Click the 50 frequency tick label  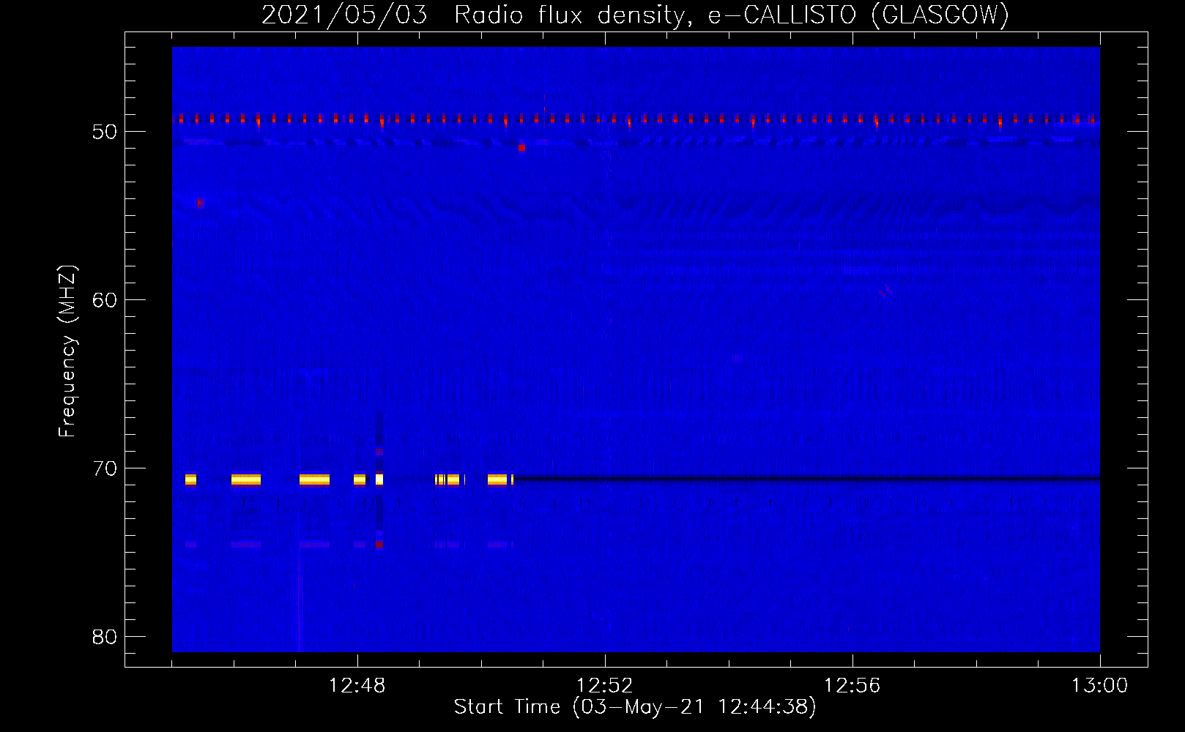click(x=105, y=132)
